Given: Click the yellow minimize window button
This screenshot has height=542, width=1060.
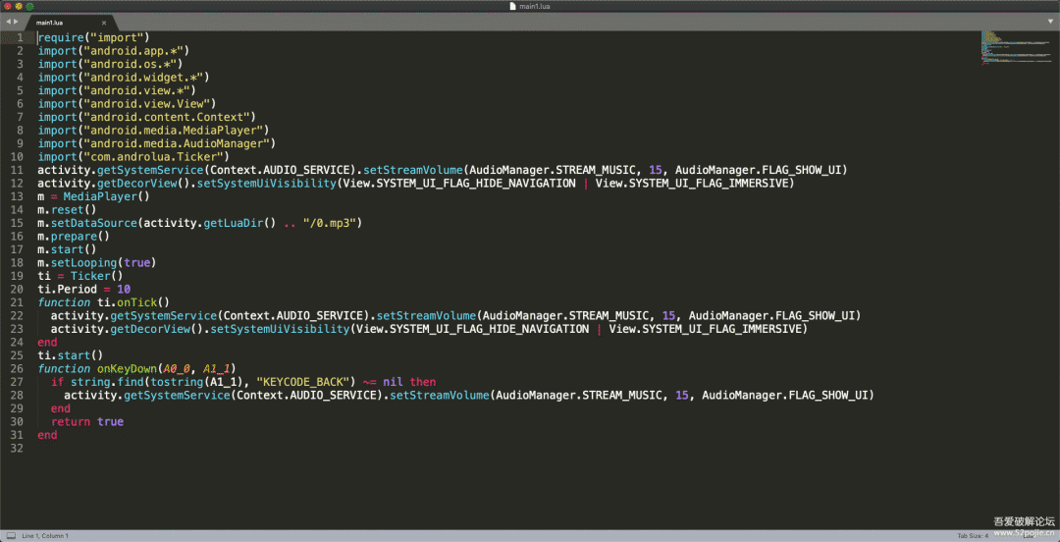Looking at the screenshot, I should (19, 6).
